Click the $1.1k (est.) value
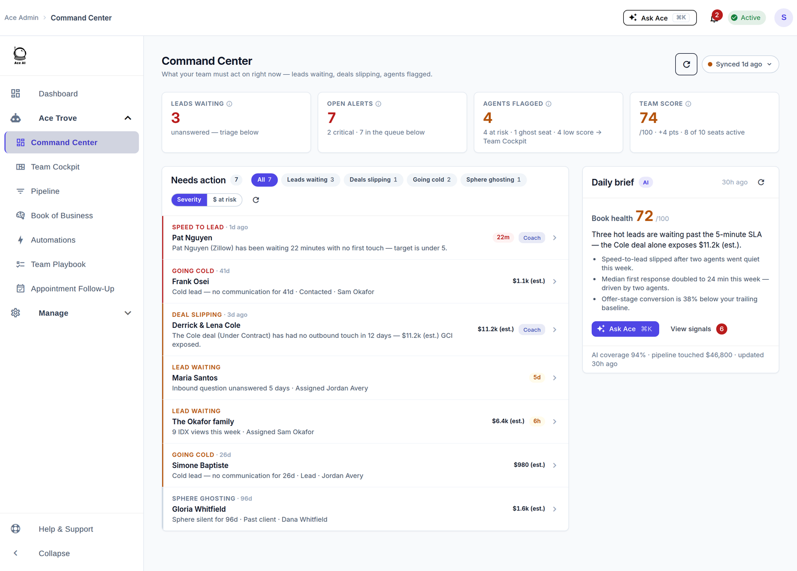797x571 pixels. click(x=529, y=281)
